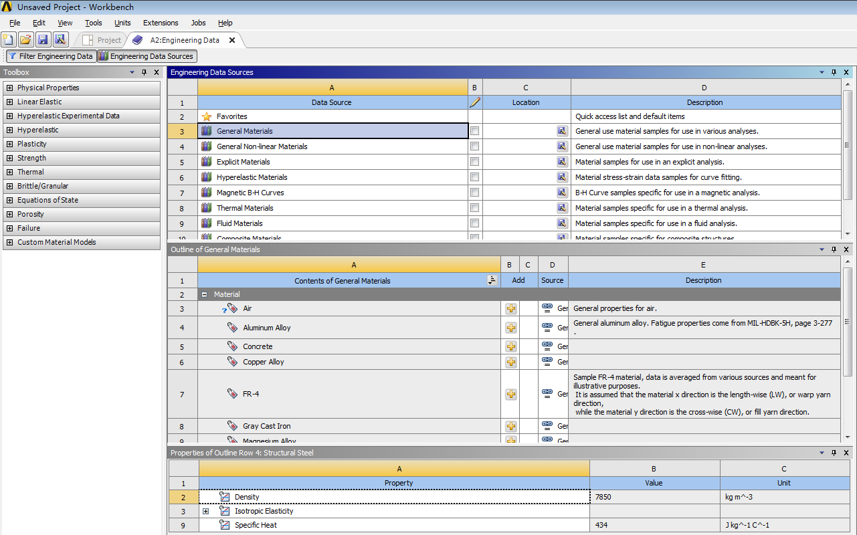Click the Save project disk icon
The width and height of the screenshot is (857, 535).
click(x=43, y=40)
